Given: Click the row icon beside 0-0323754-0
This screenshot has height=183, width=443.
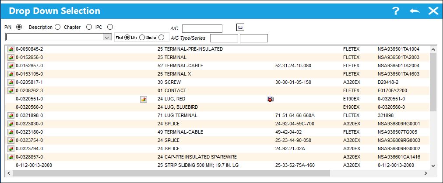Looking at the screenshot, I should click(x=11, y=141).
